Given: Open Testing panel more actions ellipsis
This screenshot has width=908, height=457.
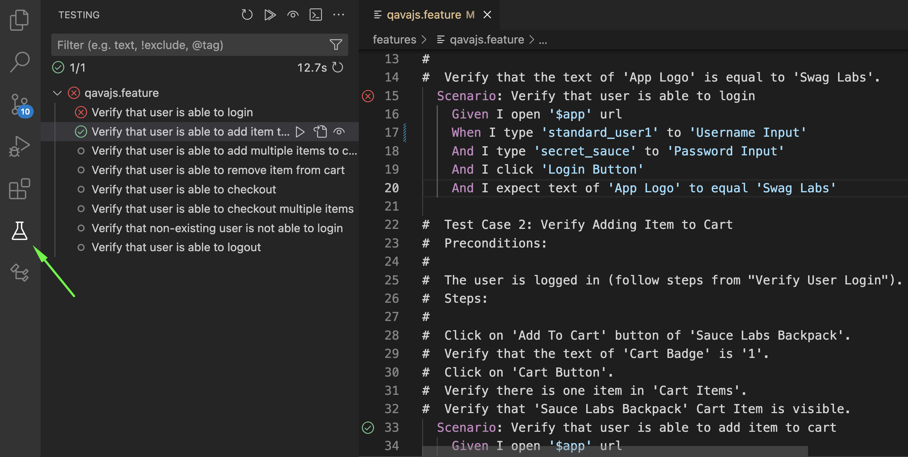Looking at the screenshot, I should click(339, 15).
